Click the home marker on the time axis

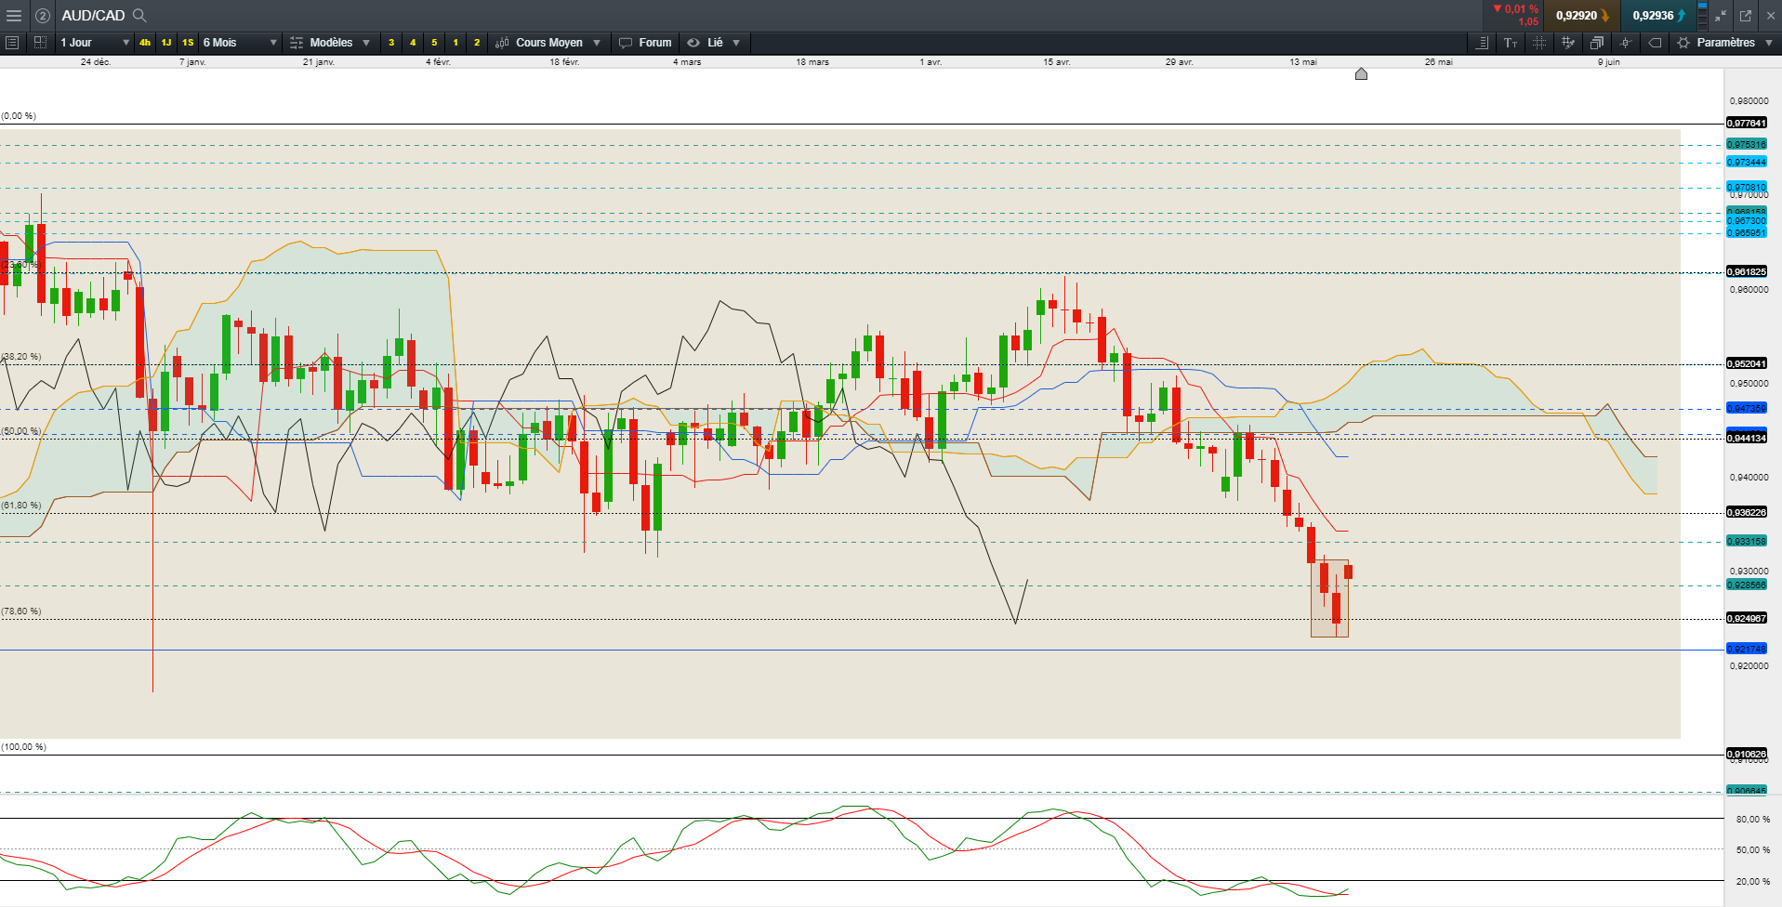coord(1361,73)
